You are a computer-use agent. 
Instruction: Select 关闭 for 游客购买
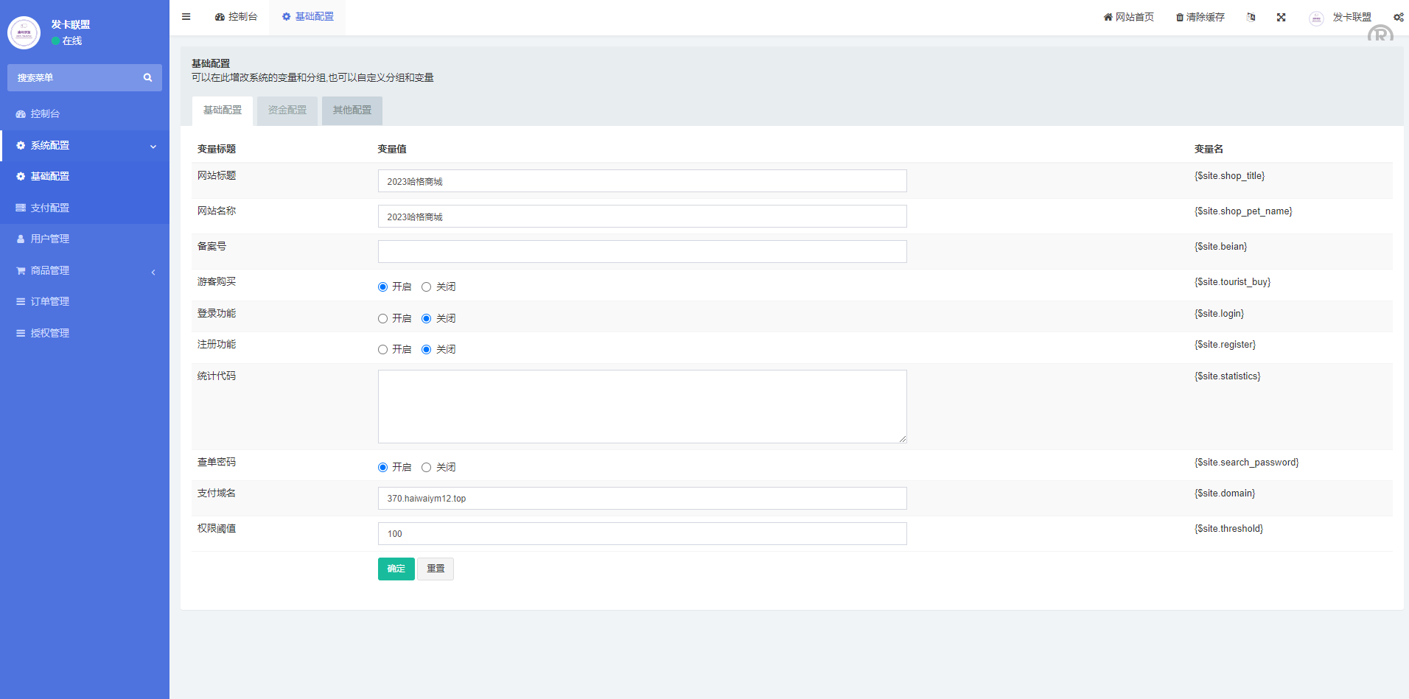[x=426, y=287]
